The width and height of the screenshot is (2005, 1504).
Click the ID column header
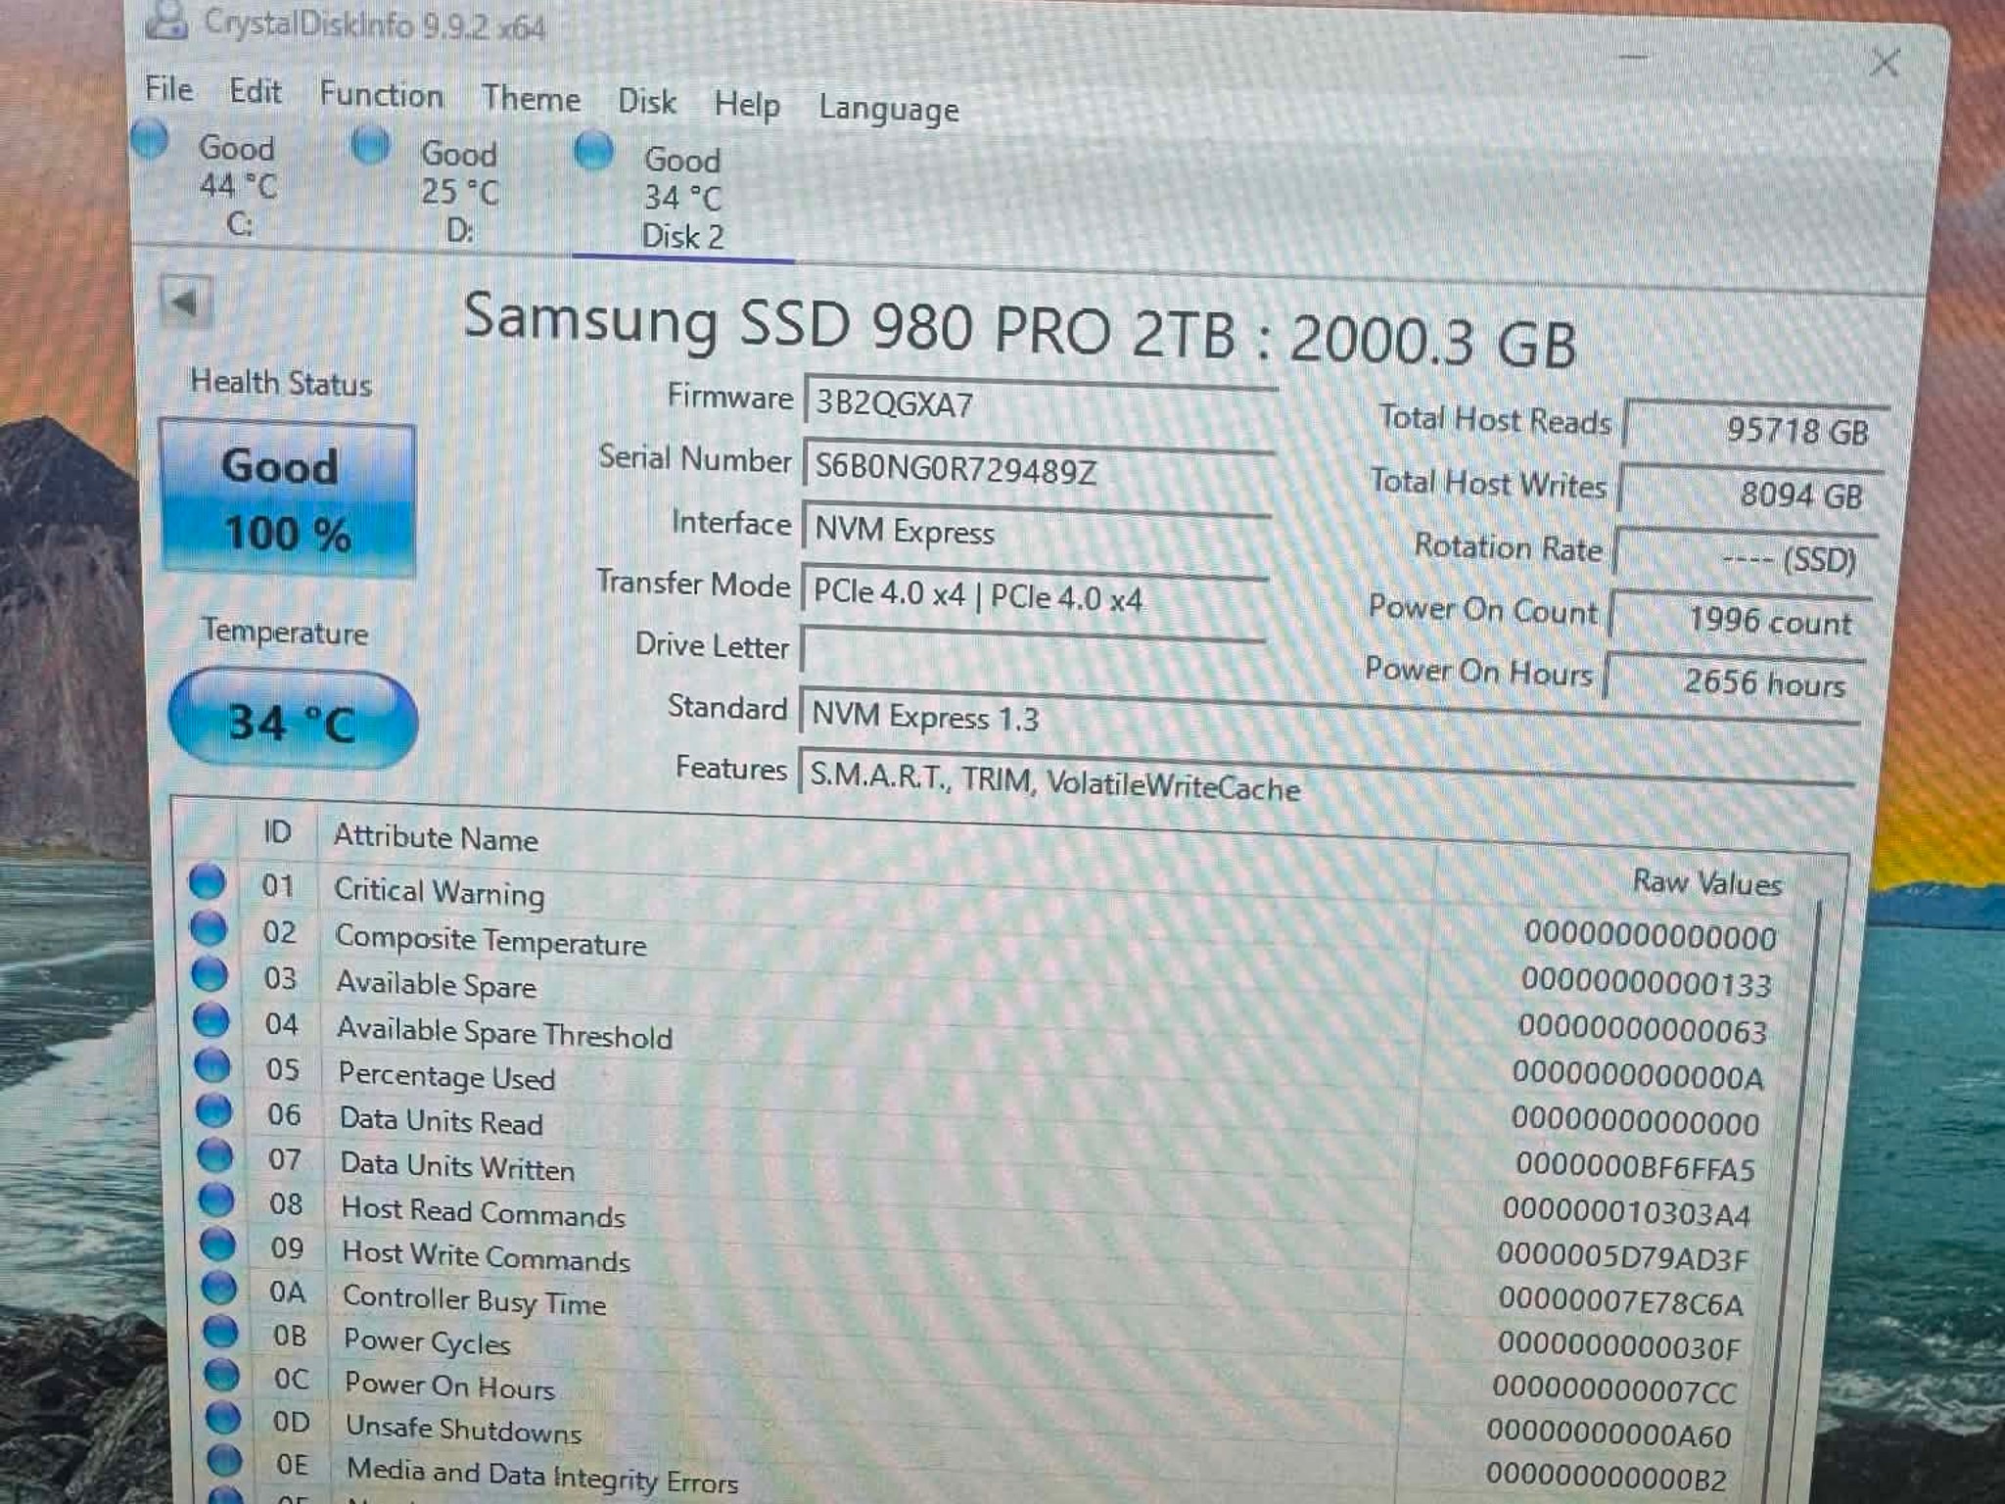[x=277, y=832]
